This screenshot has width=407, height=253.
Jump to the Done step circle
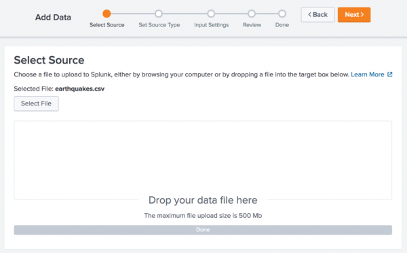coord(282,14)
